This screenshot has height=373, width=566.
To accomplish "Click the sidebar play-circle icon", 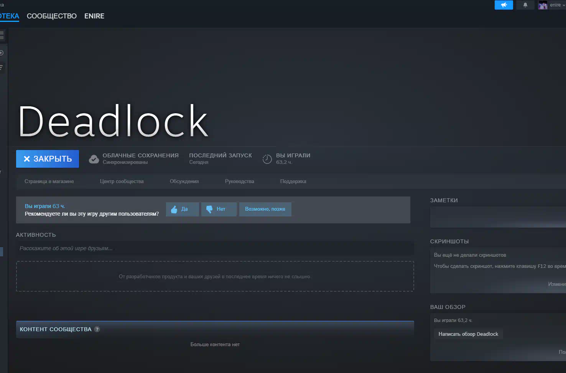I will pyautogui.click(x=2, y=53).
